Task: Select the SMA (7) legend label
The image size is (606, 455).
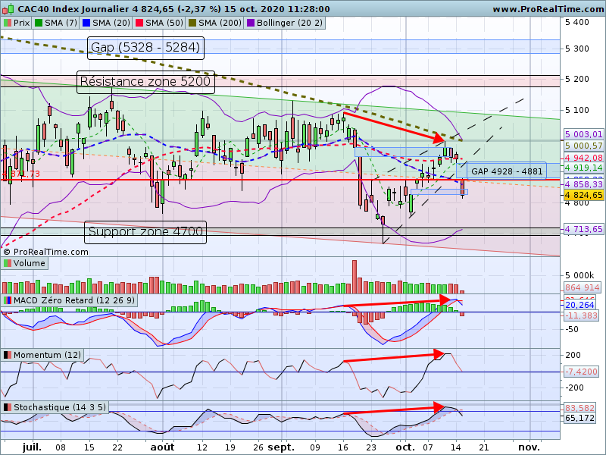Action: 61,23
